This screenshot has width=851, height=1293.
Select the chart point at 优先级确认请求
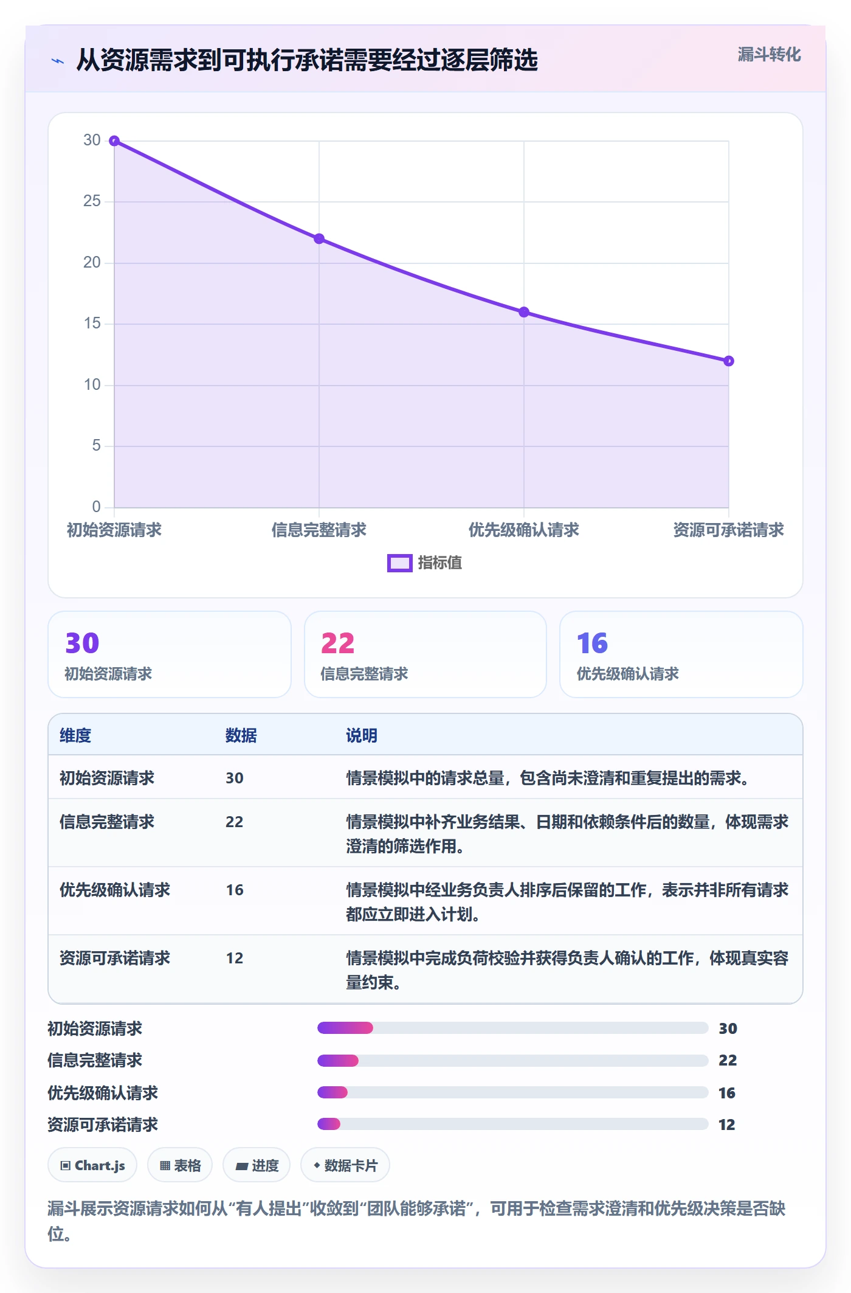524,312
